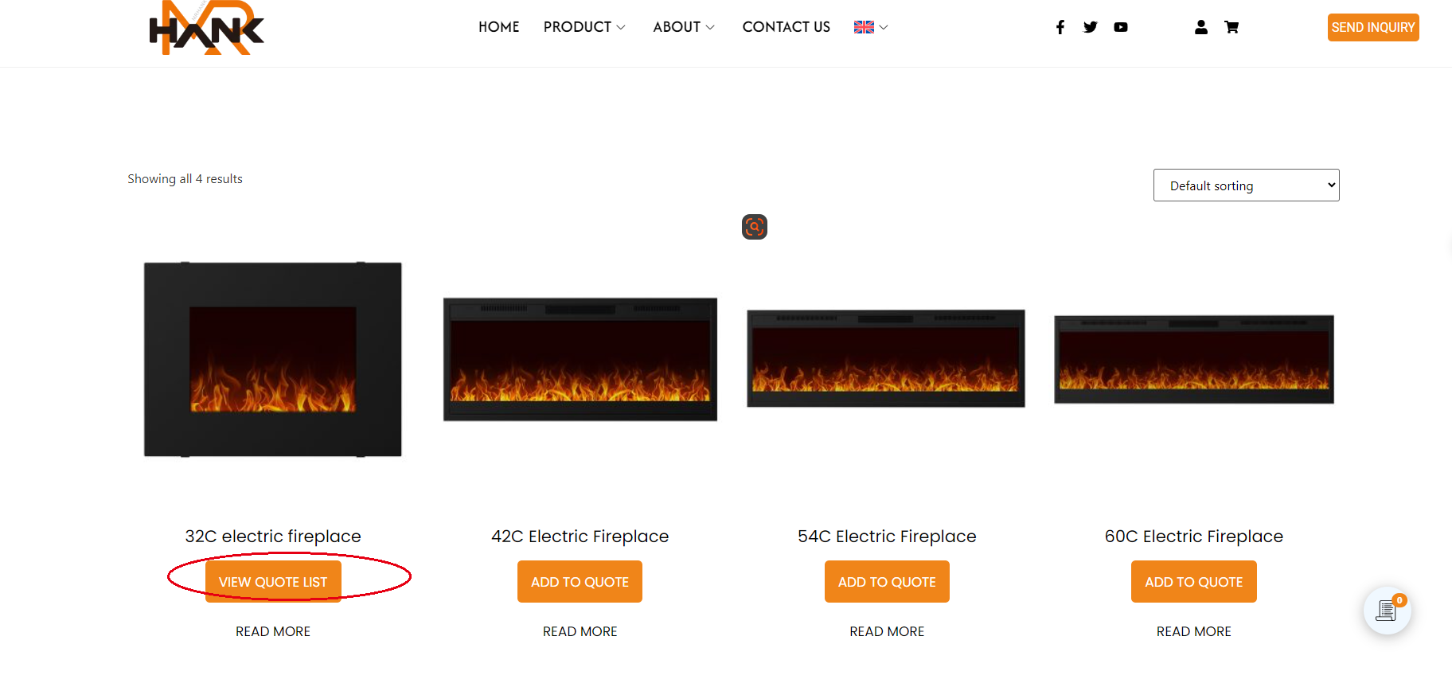
Task: Expand the PRODUCT menu dropdown
Action: coord(584,27)
